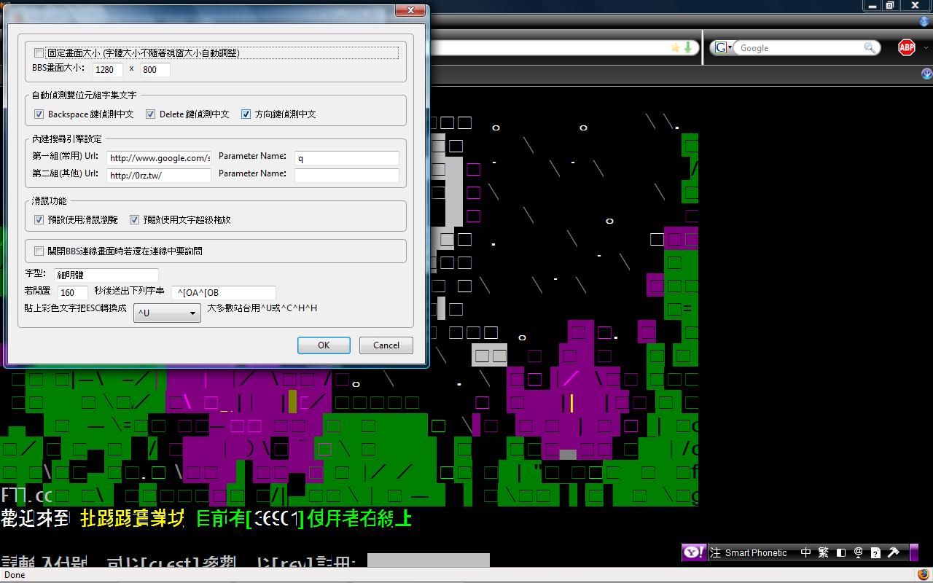Focus the first search engine Url field

point(159,158)
